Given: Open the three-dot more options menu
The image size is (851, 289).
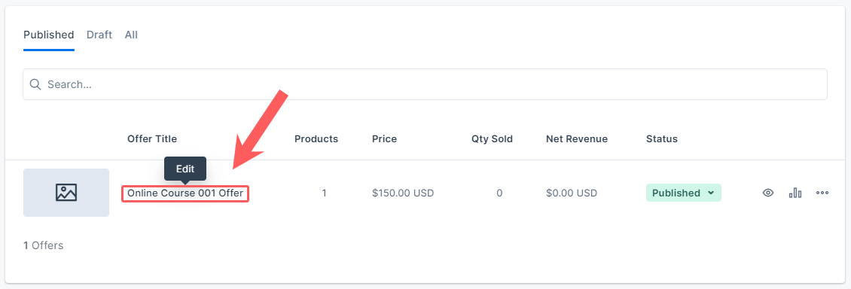Looking at the screenshot, I should 822,193.
